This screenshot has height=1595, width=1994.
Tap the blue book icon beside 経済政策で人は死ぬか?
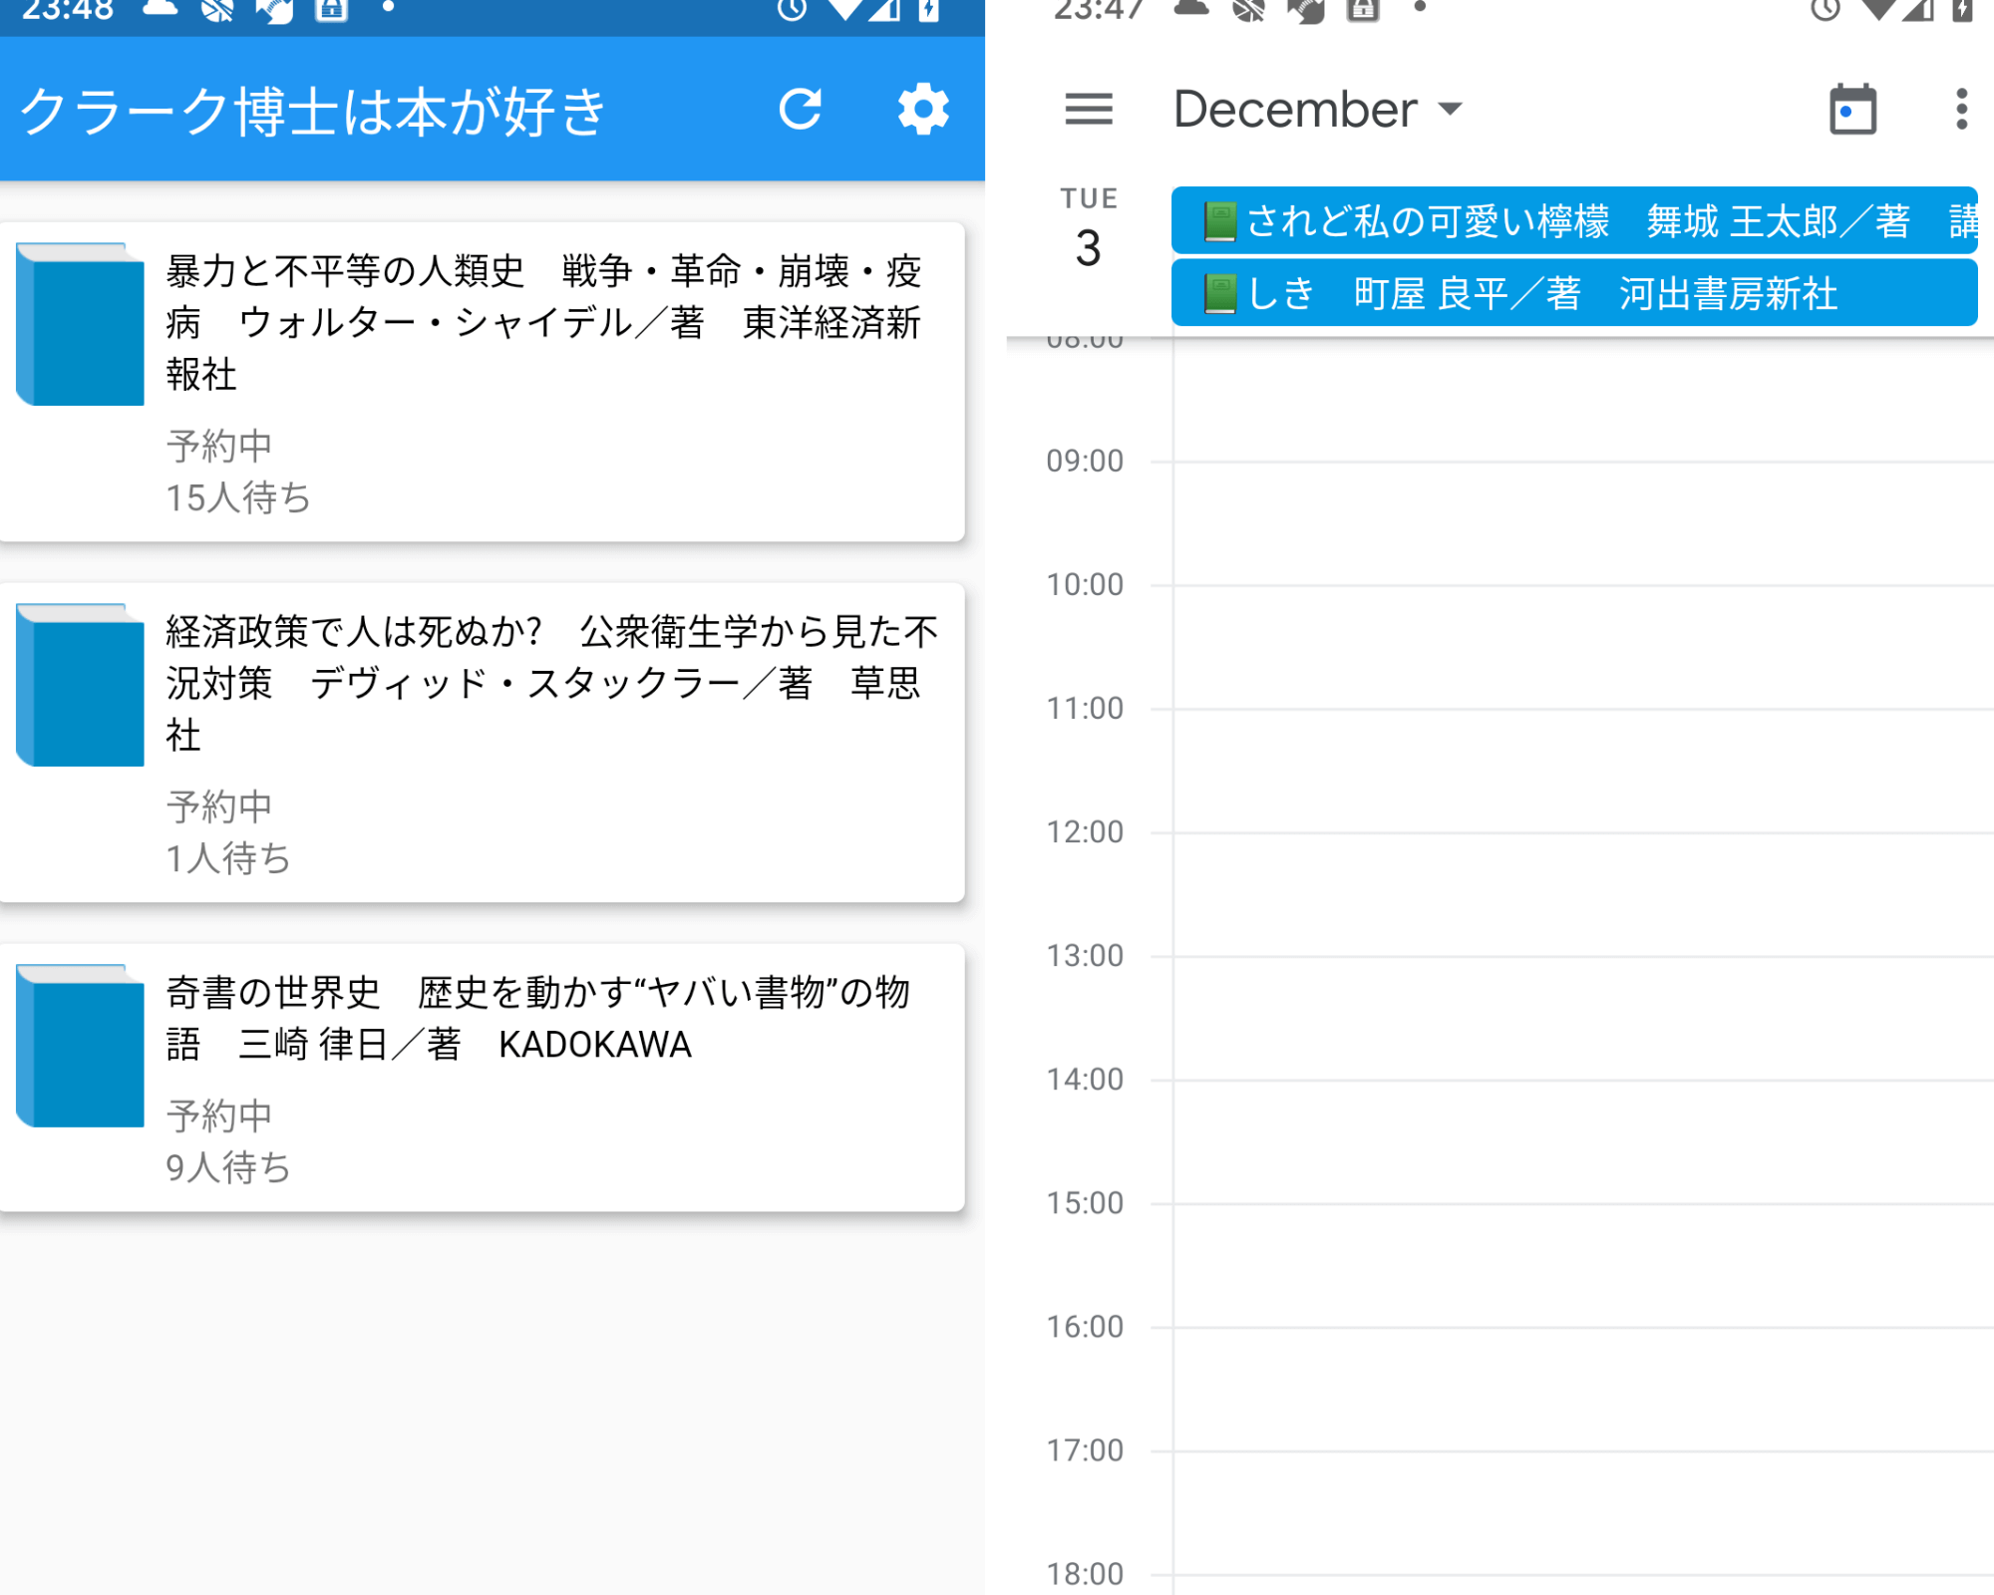click(x=80, y=685)
